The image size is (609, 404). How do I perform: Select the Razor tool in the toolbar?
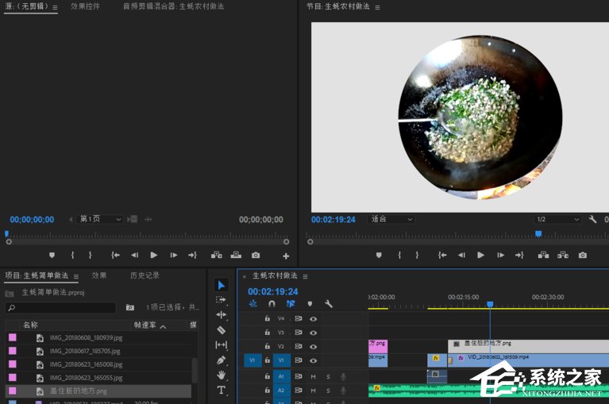222,329
